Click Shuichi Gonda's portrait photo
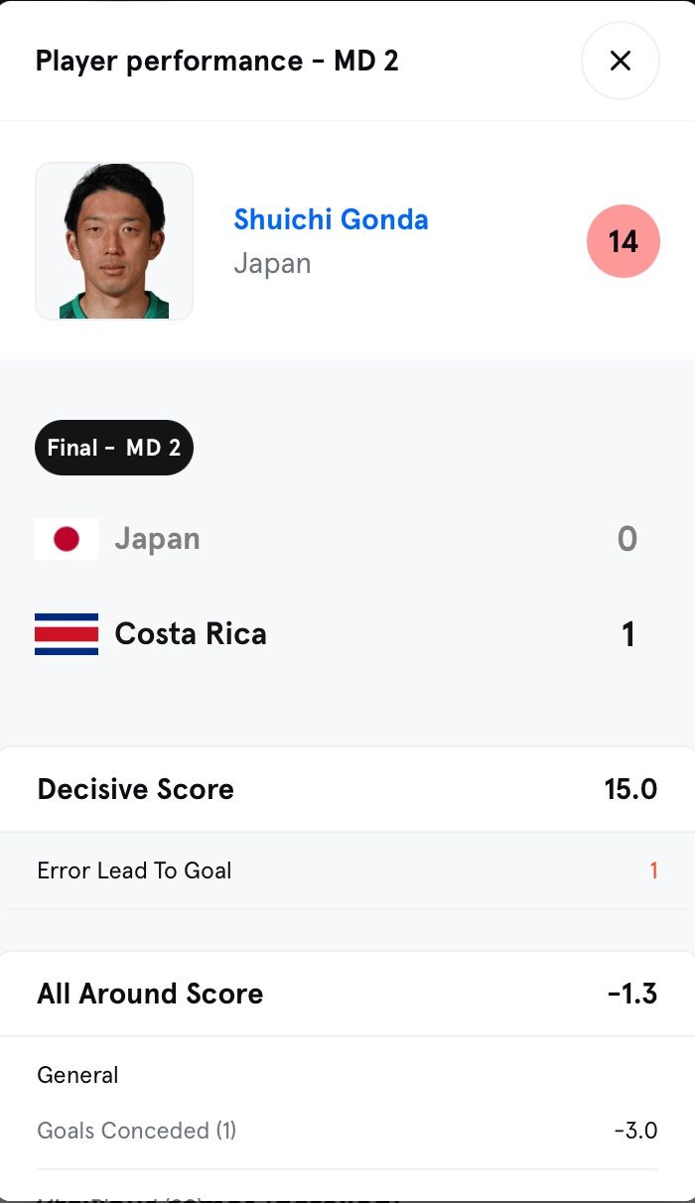695x1203 pixels. (114, 241)
